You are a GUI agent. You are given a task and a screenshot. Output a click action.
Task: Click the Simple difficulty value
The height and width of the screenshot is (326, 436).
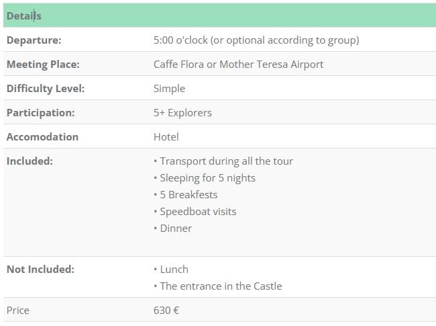[169, 89]
